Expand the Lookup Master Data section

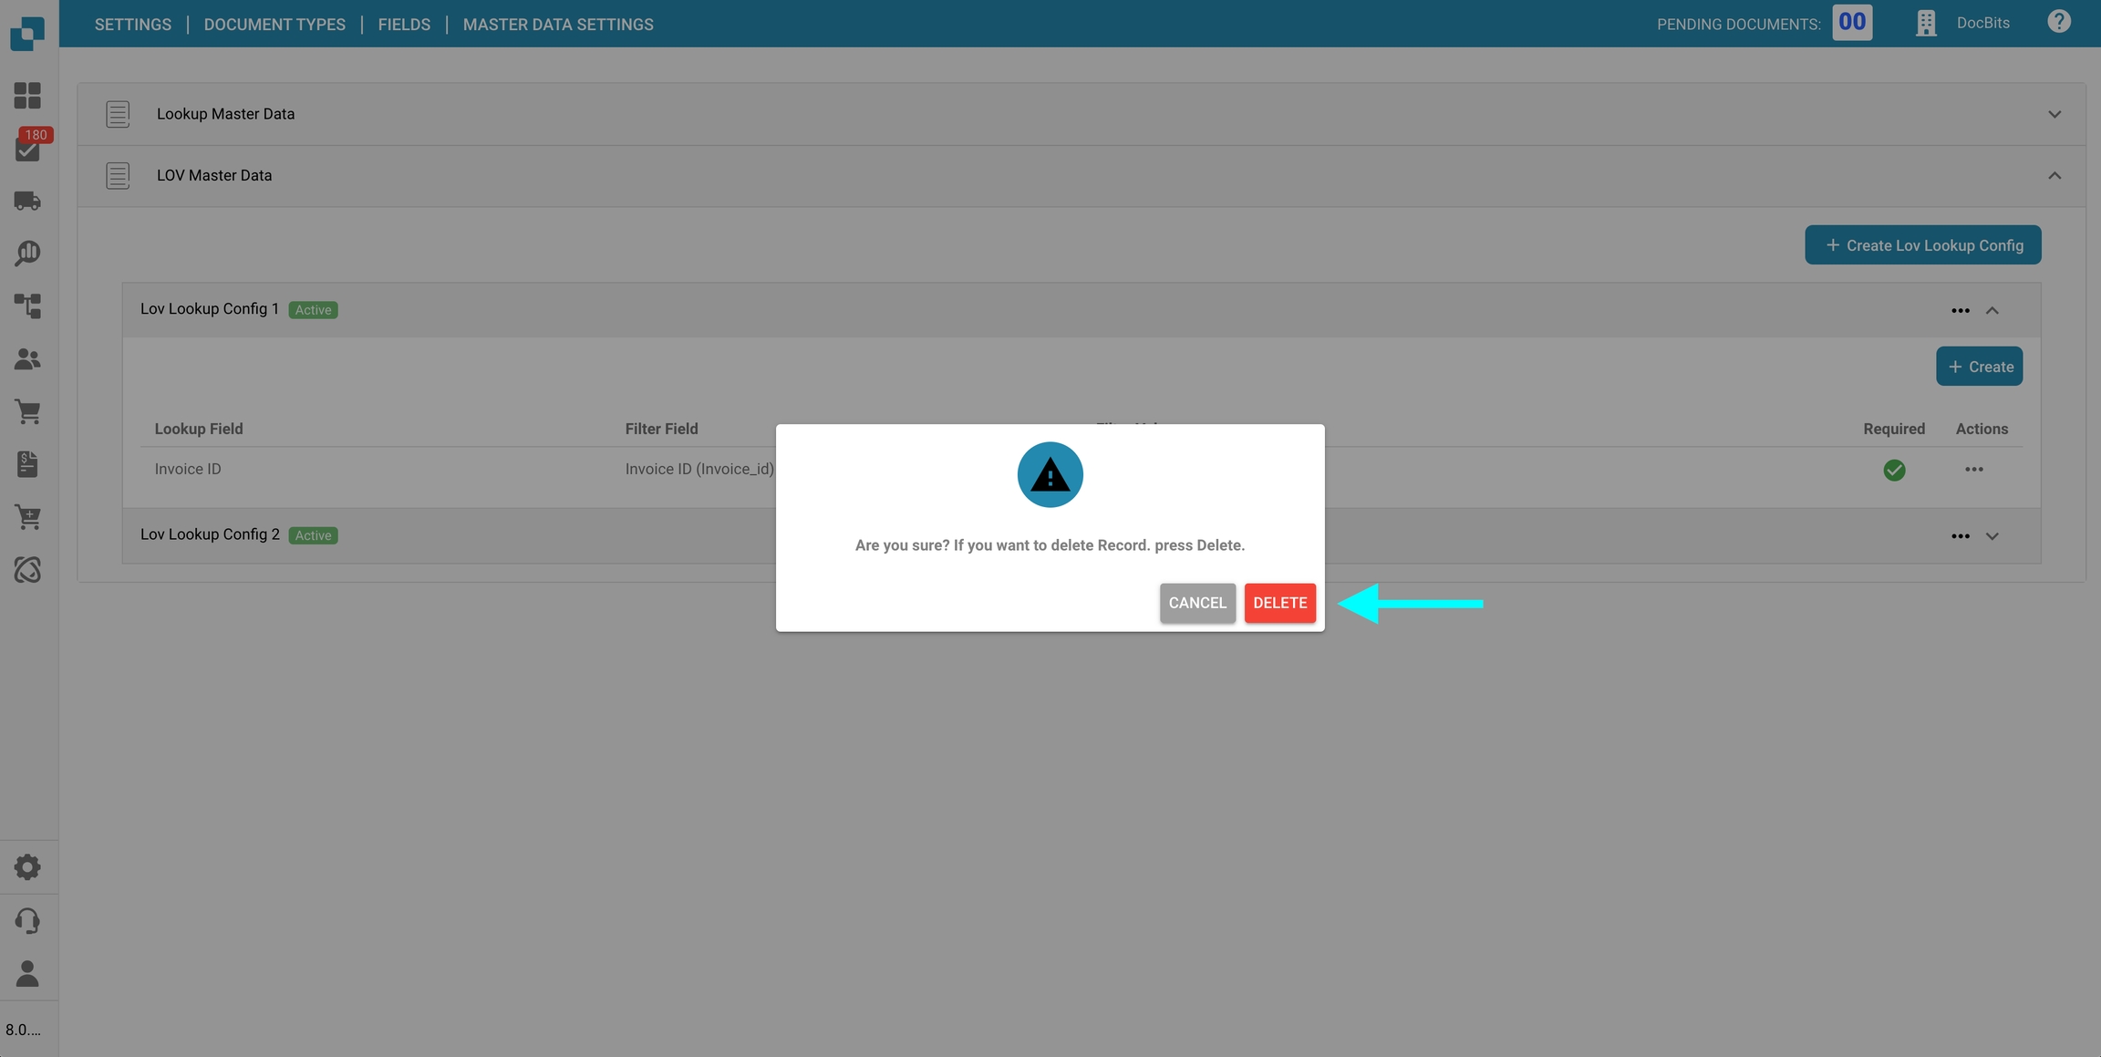point(2054,115)
